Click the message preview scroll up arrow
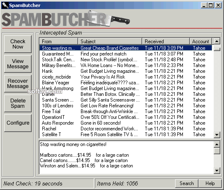Screen dimensions: 224x190 click(217, 144)
